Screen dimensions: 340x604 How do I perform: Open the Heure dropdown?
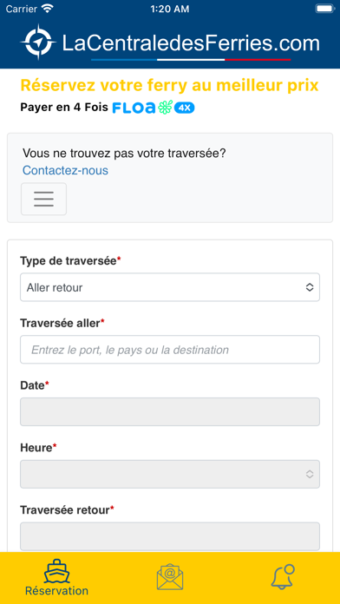(x=170, y=474)
